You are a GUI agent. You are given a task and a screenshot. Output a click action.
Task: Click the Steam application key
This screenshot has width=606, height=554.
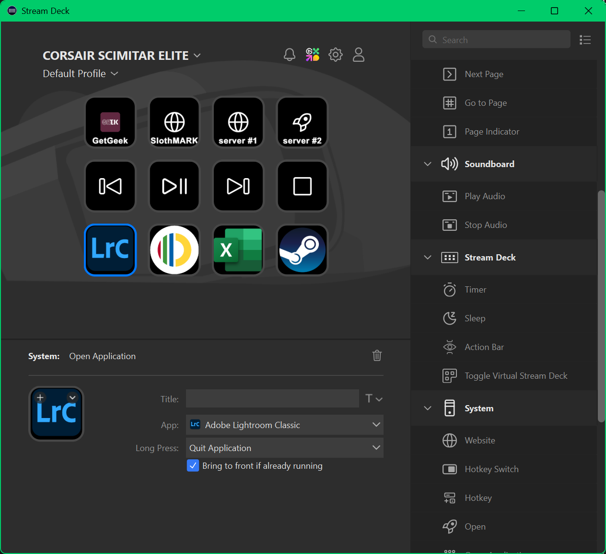303,250
